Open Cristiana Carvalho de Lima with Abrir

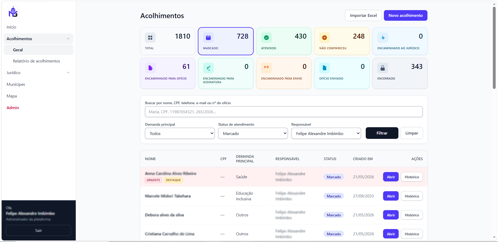[x=391, y=234]
